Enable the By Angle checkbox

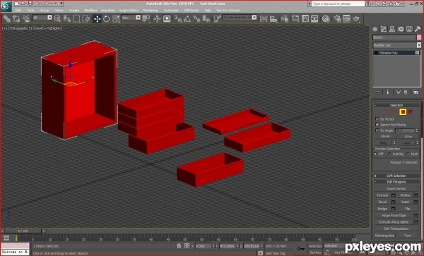point(377,130)
